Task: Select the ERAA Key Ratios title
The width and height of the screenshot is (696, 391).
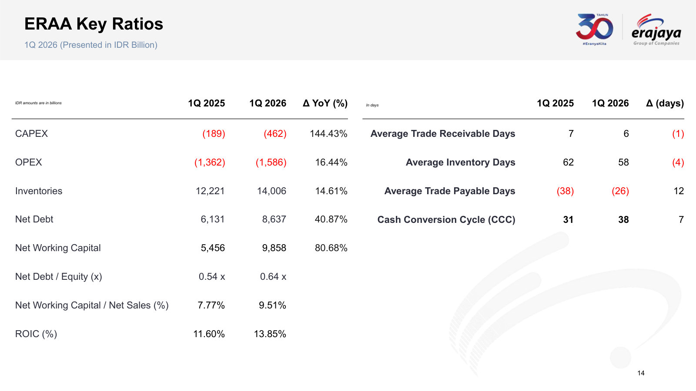Action: pyautogui.click(x=94, y=24)
